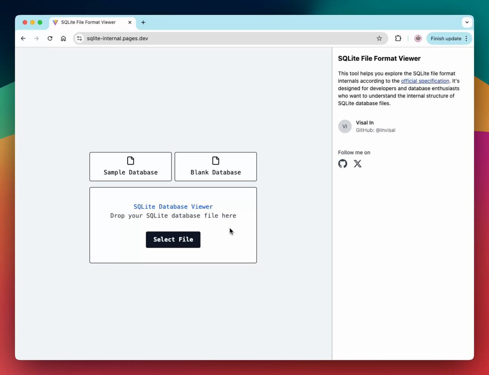Click the SQLite Database Viewer title text

(173, 207)
